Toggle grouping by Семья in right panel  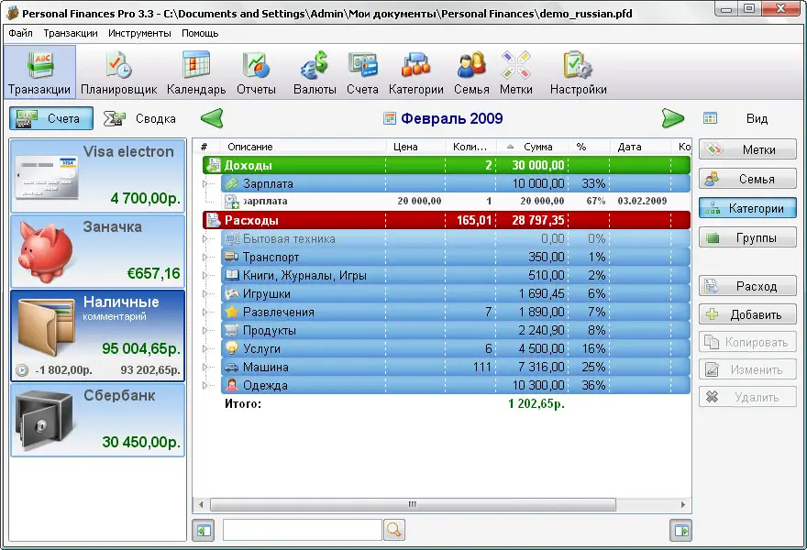747,179
